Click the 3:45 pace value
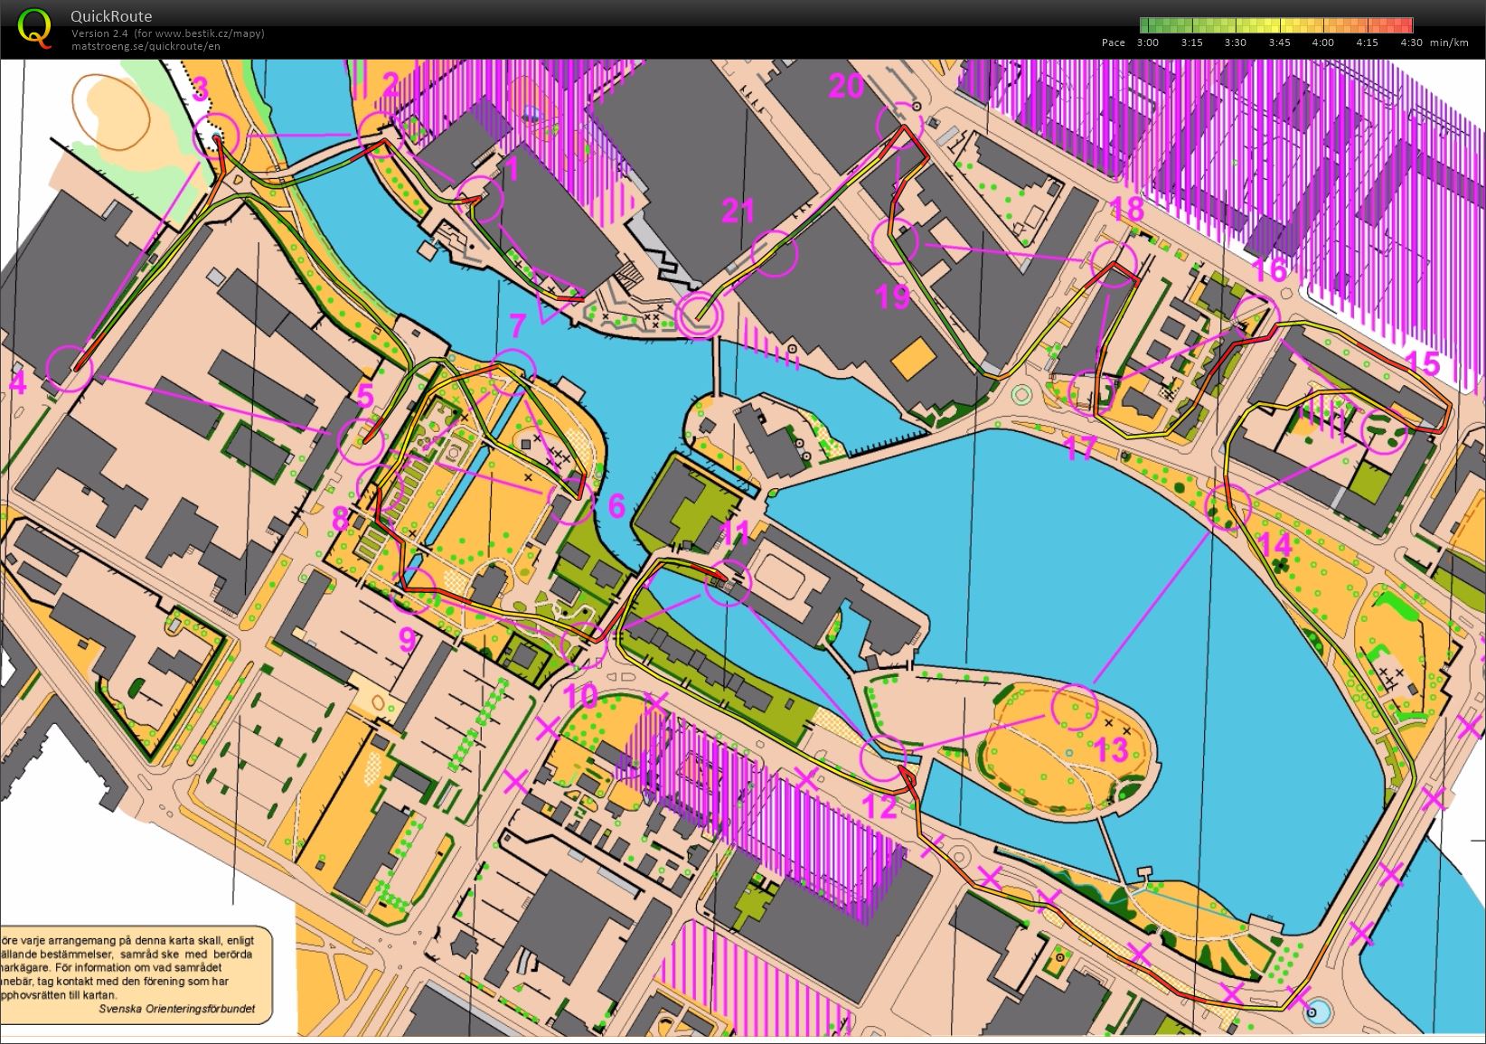Screen dimensions: 1486x1044 tap(1279, 42)
